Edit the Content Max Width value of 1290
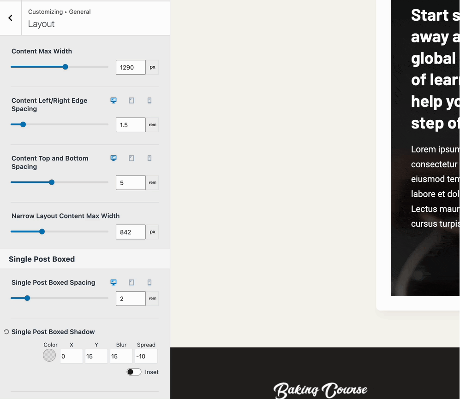 130,67
